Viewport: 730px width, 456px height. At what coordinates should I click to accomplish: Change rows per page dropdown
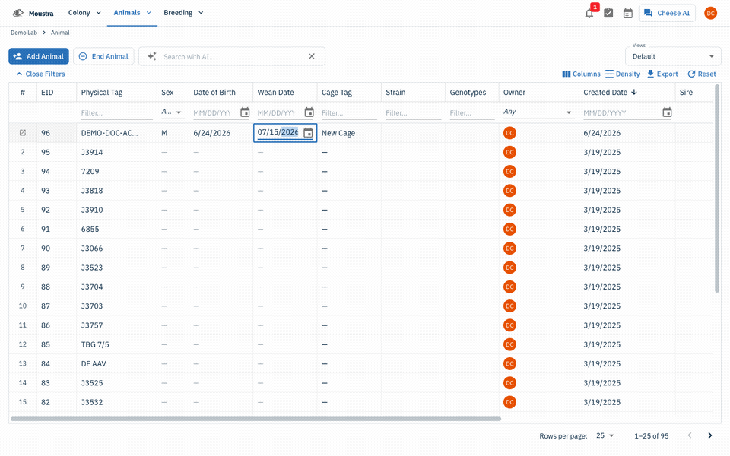click(x=605, y=435)
